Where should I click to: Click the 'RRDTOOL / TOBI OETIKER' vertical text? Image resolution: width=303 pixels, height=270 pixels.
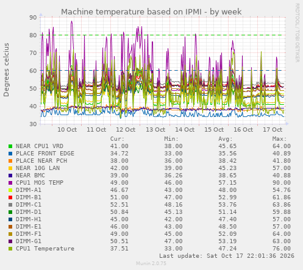click(297, 33)
